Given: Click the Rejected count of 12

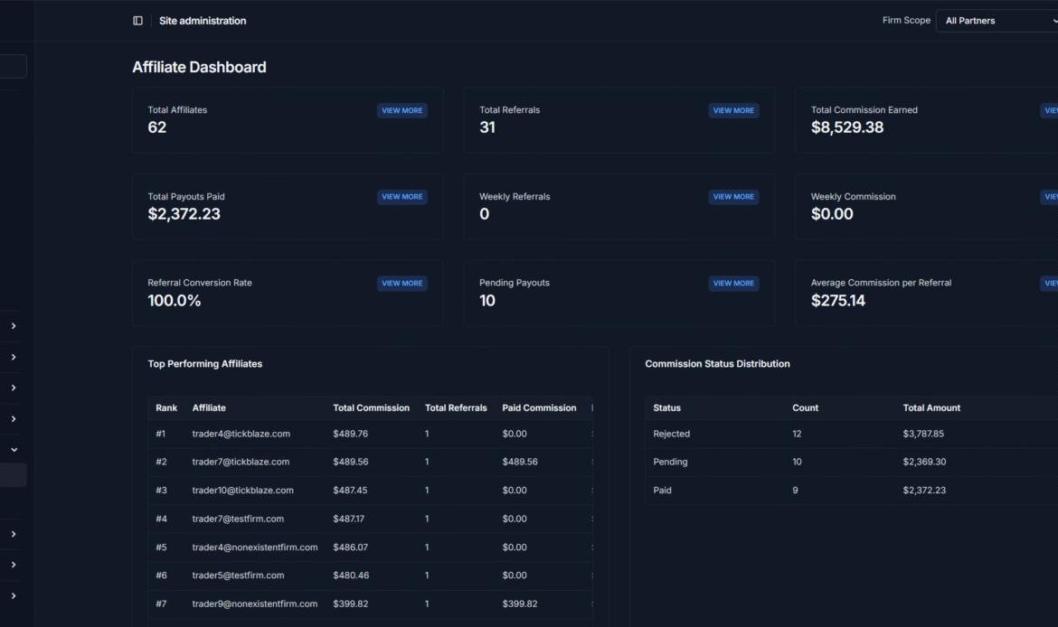Looking at the screenshot, I should (797, 434).
